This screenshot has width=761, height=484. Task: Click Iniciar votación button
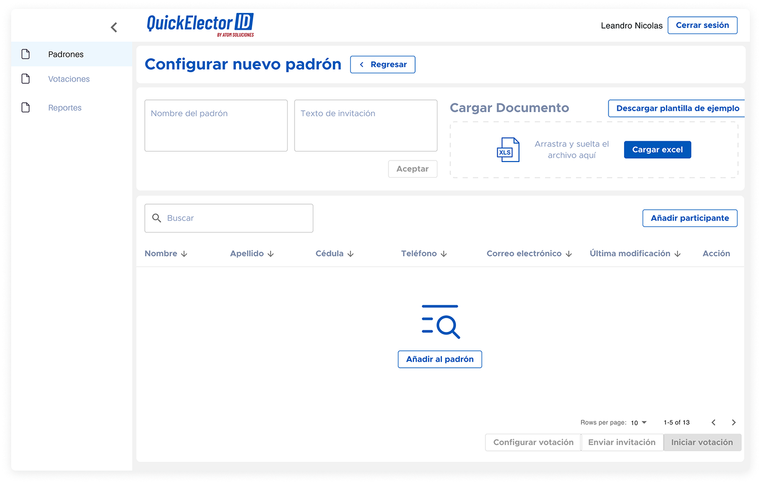point(702,442)
